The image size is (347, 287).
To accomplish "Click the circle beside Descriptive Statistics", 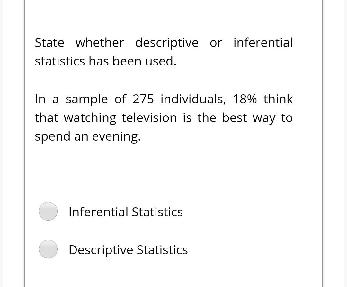I will [48, 249].
